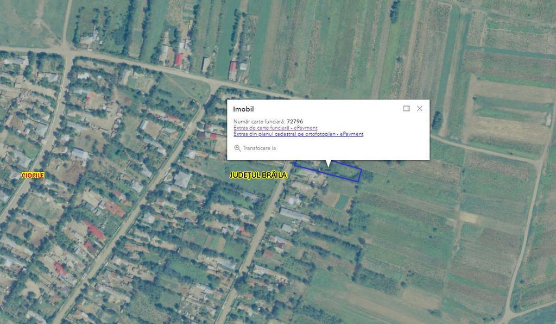
Task: Click the long gray-roofed building below parcel
Action: (x=295, y=215)
